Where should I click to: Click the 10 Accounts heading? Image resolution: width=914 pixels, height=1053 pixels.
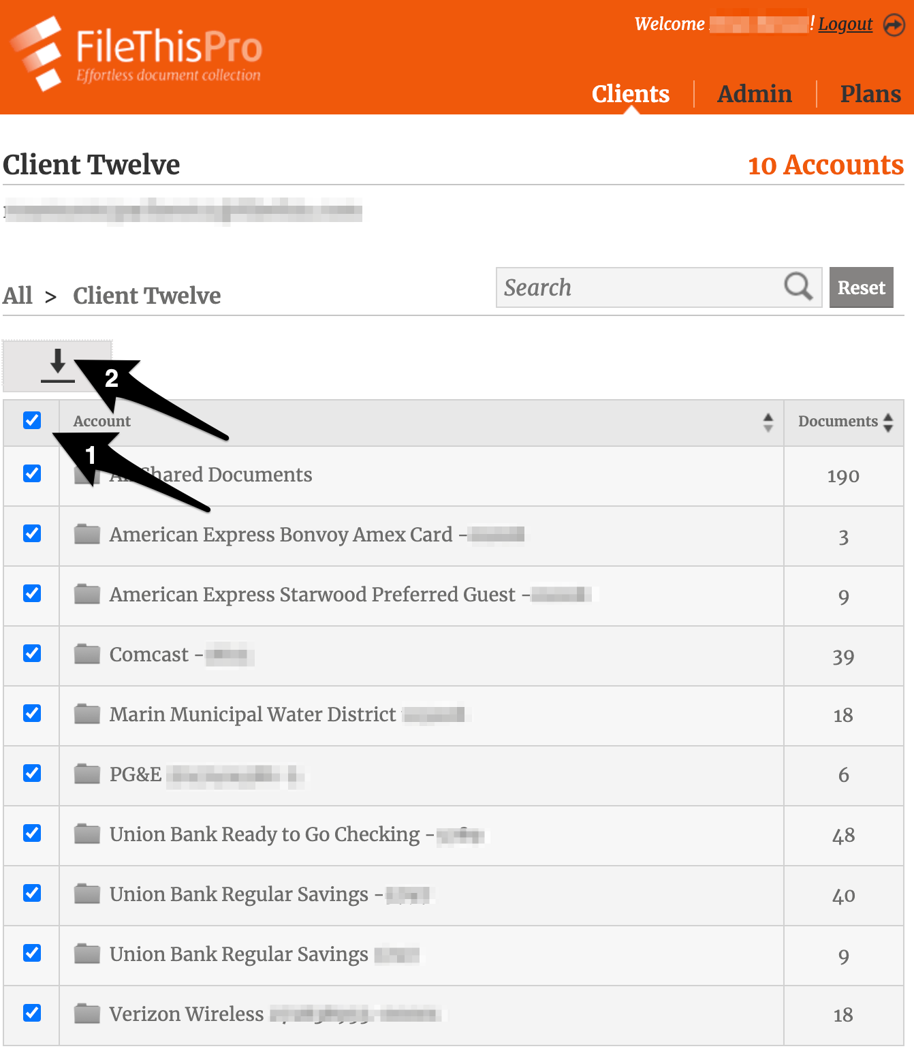825,165
